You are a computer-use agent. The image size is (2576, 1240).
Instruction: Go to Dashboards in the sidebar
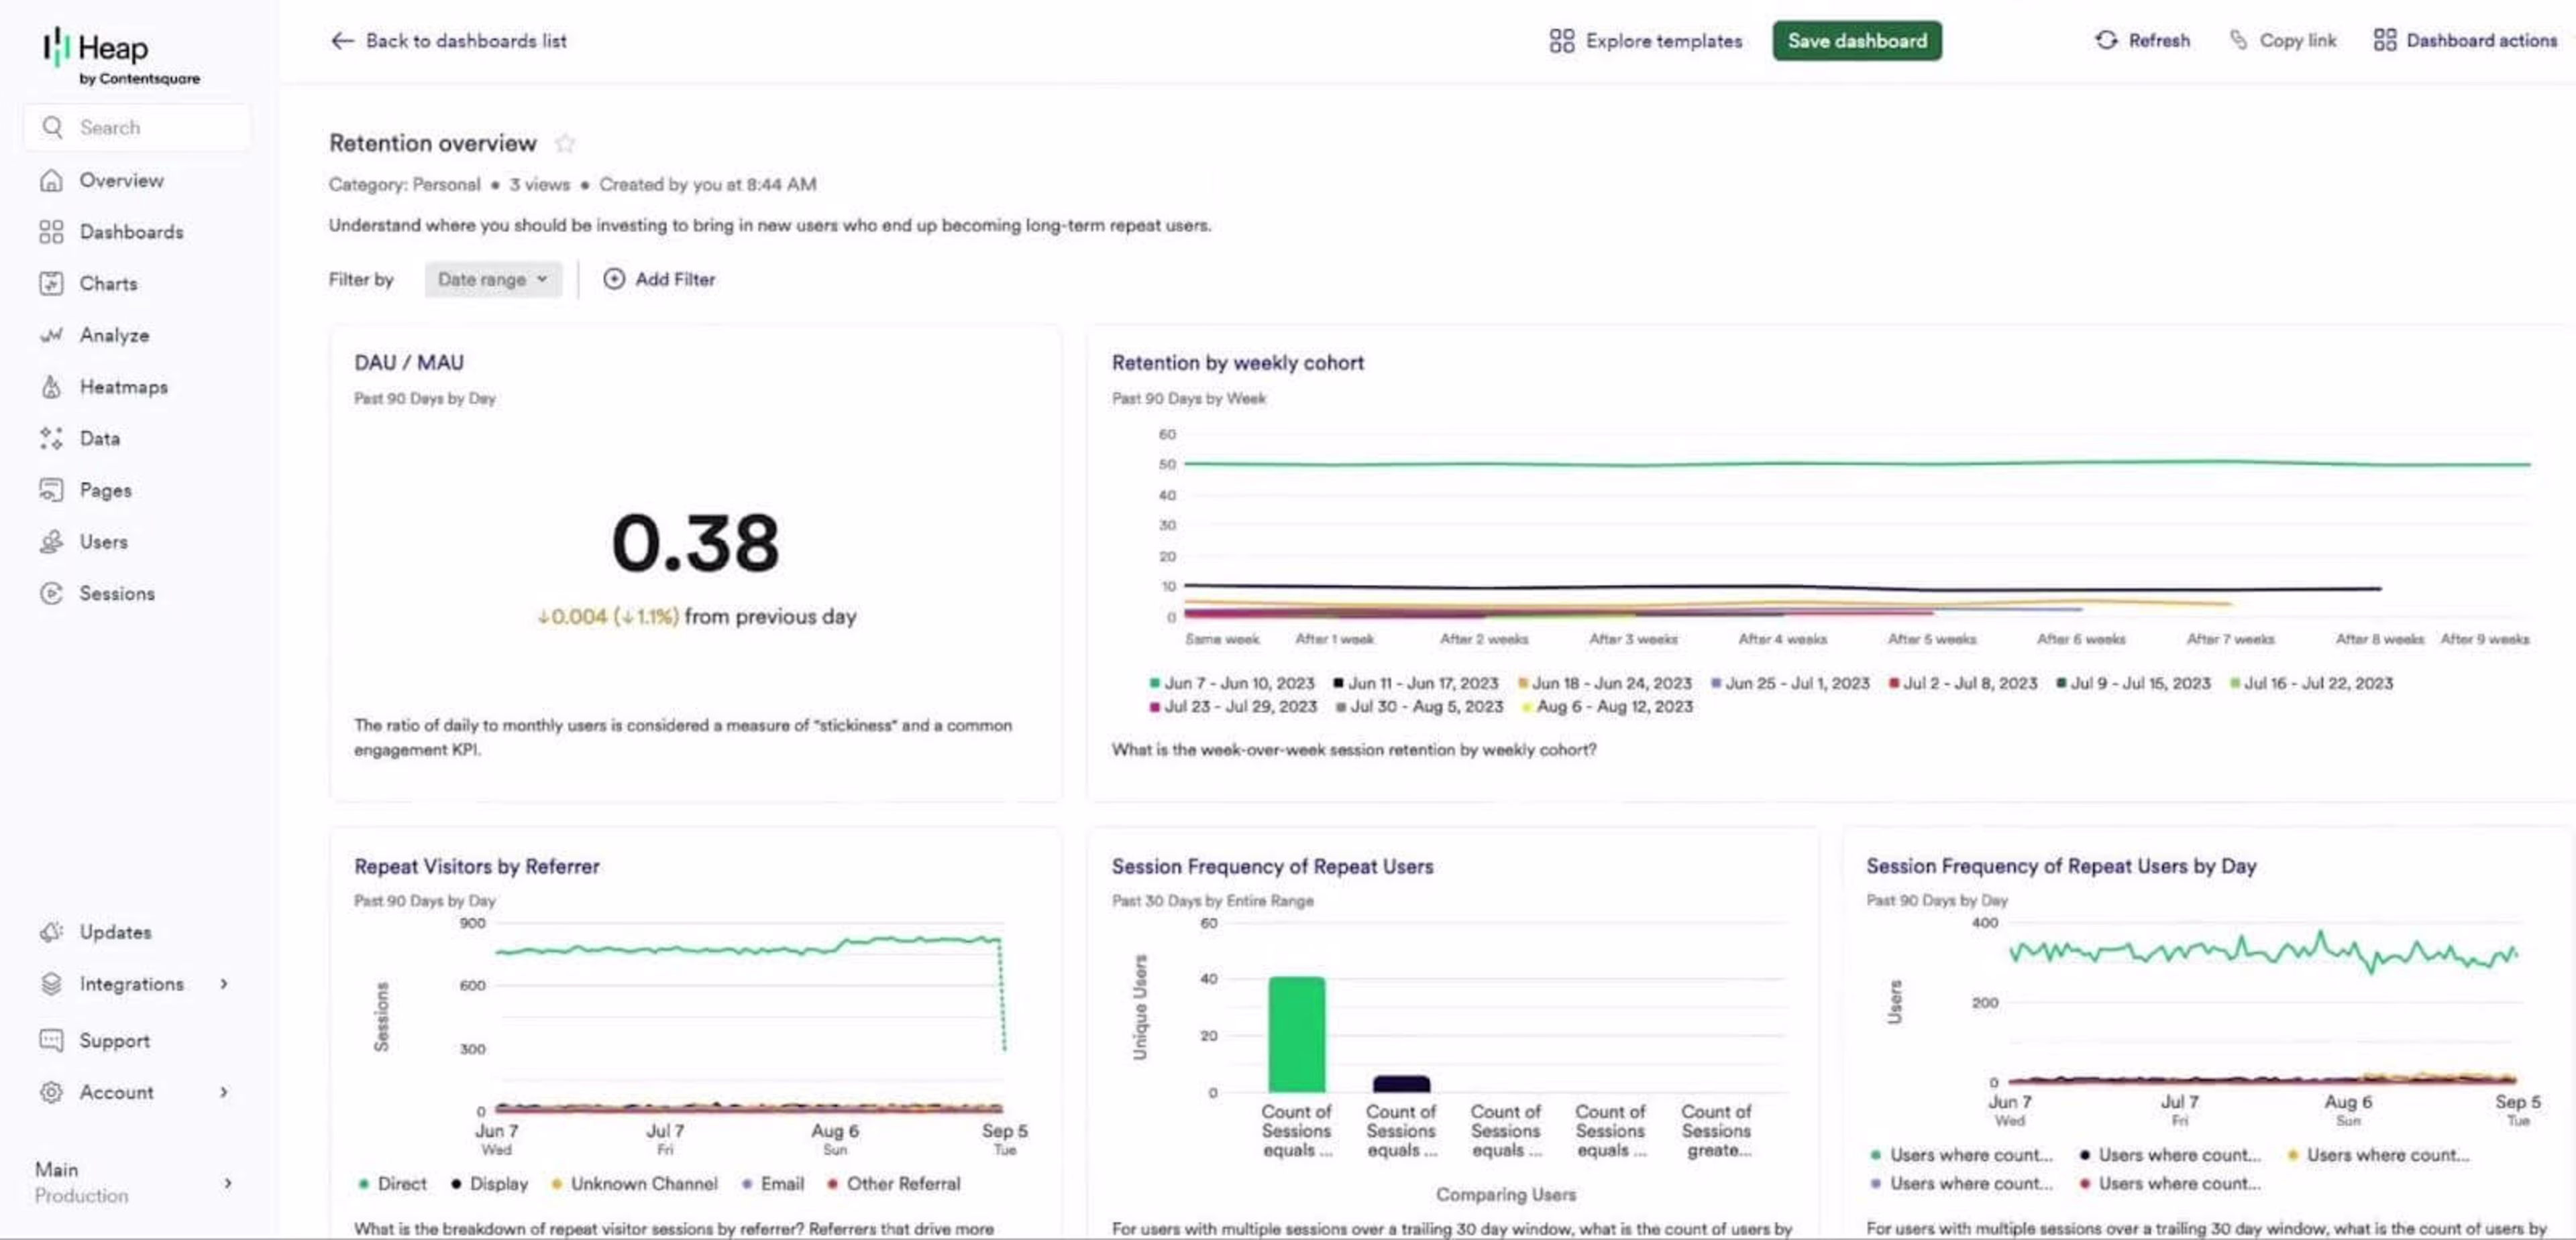click(131, 232)
